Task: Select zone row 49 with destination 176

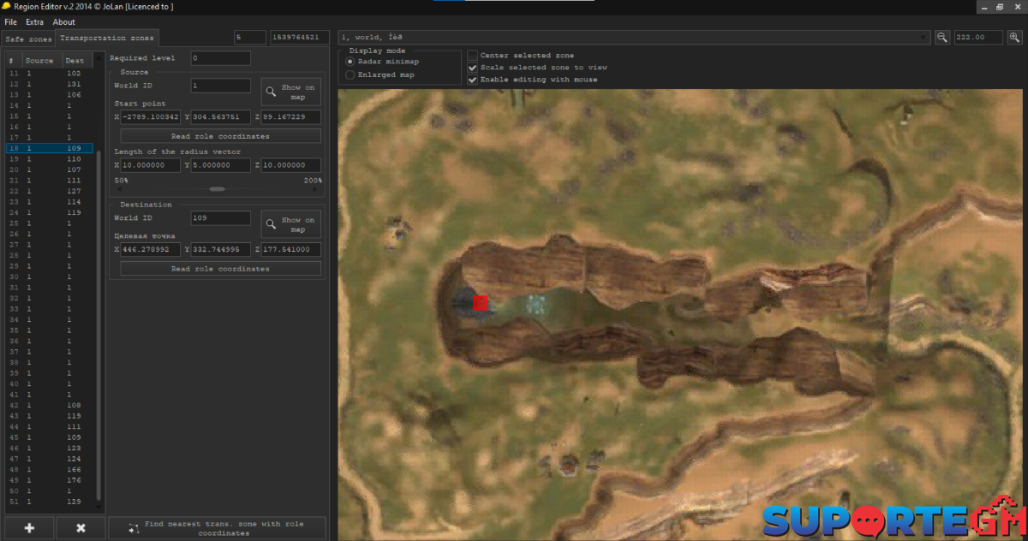Action: coord(49,480)
